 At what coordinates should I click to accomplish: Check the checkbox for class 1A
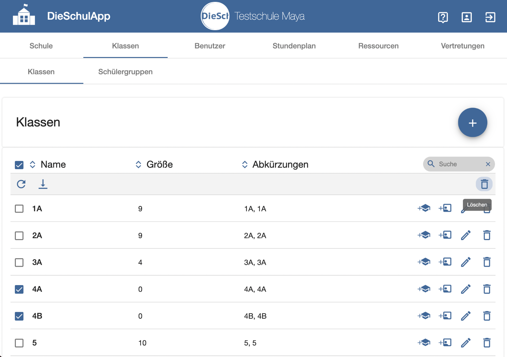(x=19, y=209)
